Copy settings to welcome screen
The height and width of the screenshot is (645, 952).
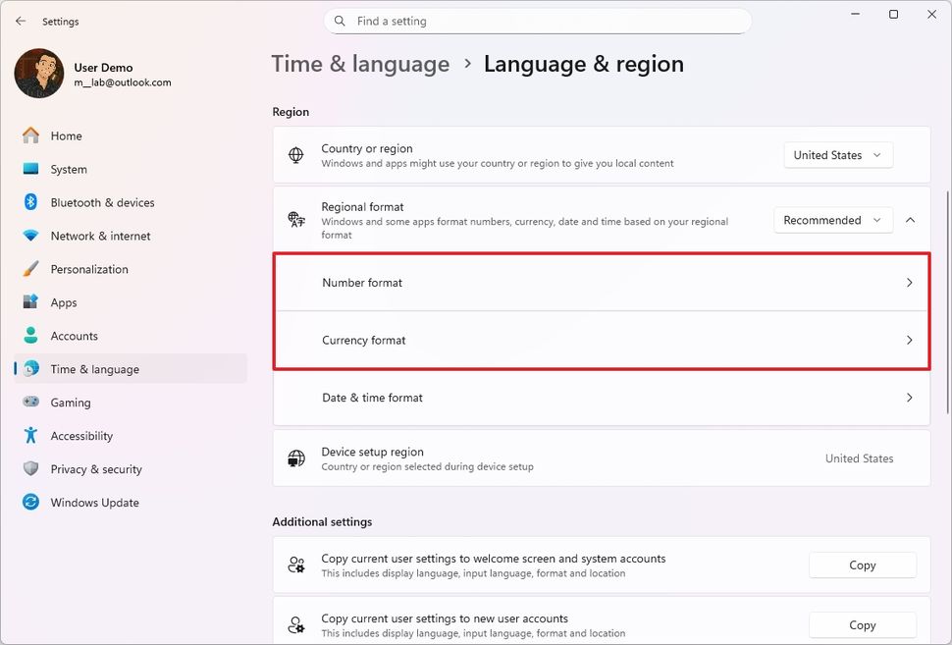coord(862,565)
